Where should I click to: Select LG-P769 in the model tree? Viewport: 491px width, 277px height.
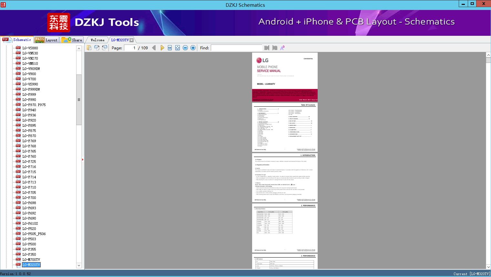click(29, 141)
